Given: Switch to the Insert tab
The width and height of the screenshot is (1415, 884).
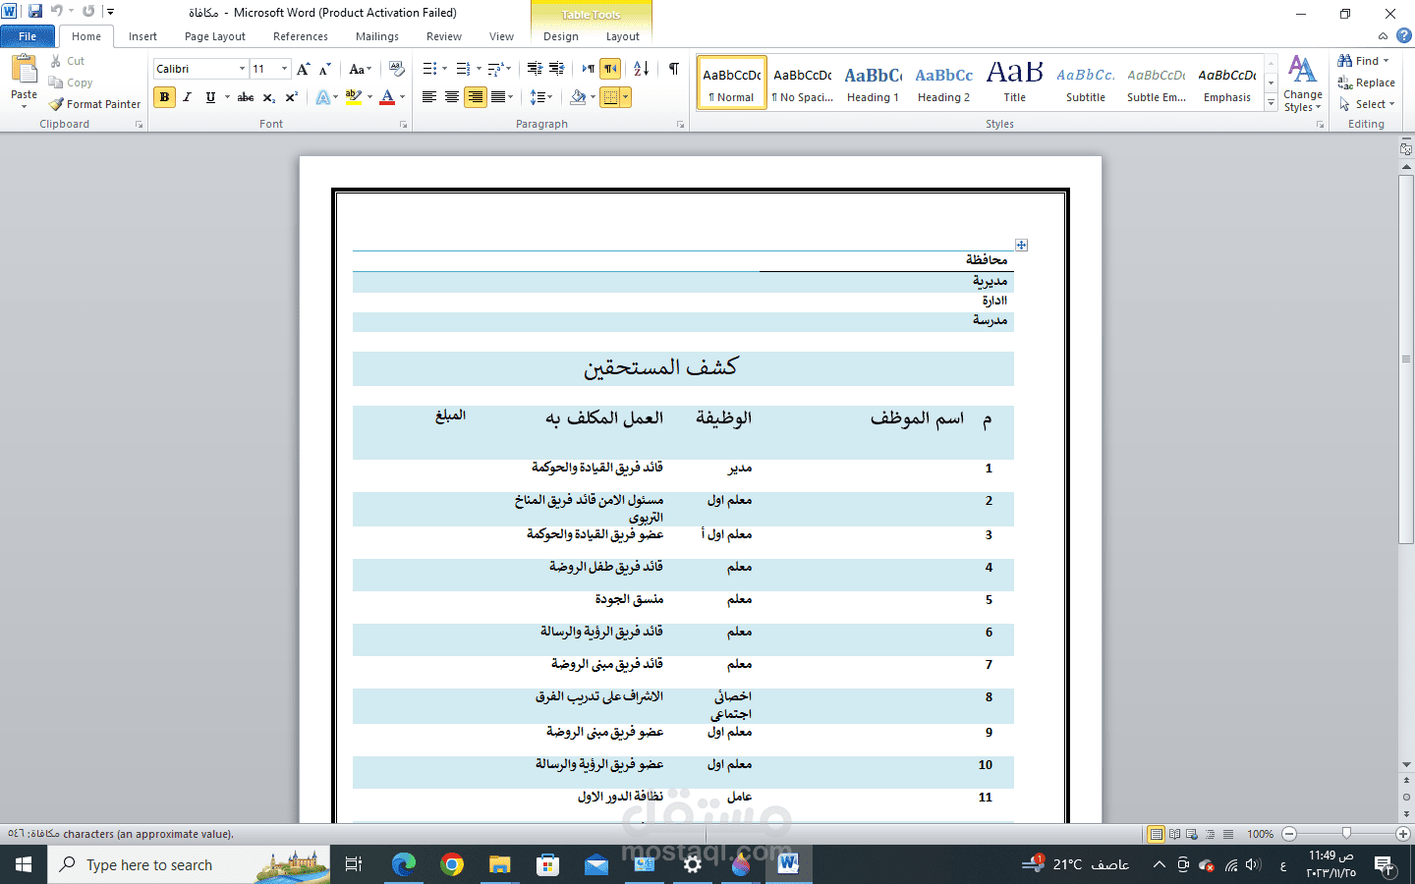Looking at the screenshot, I should 142,36.
